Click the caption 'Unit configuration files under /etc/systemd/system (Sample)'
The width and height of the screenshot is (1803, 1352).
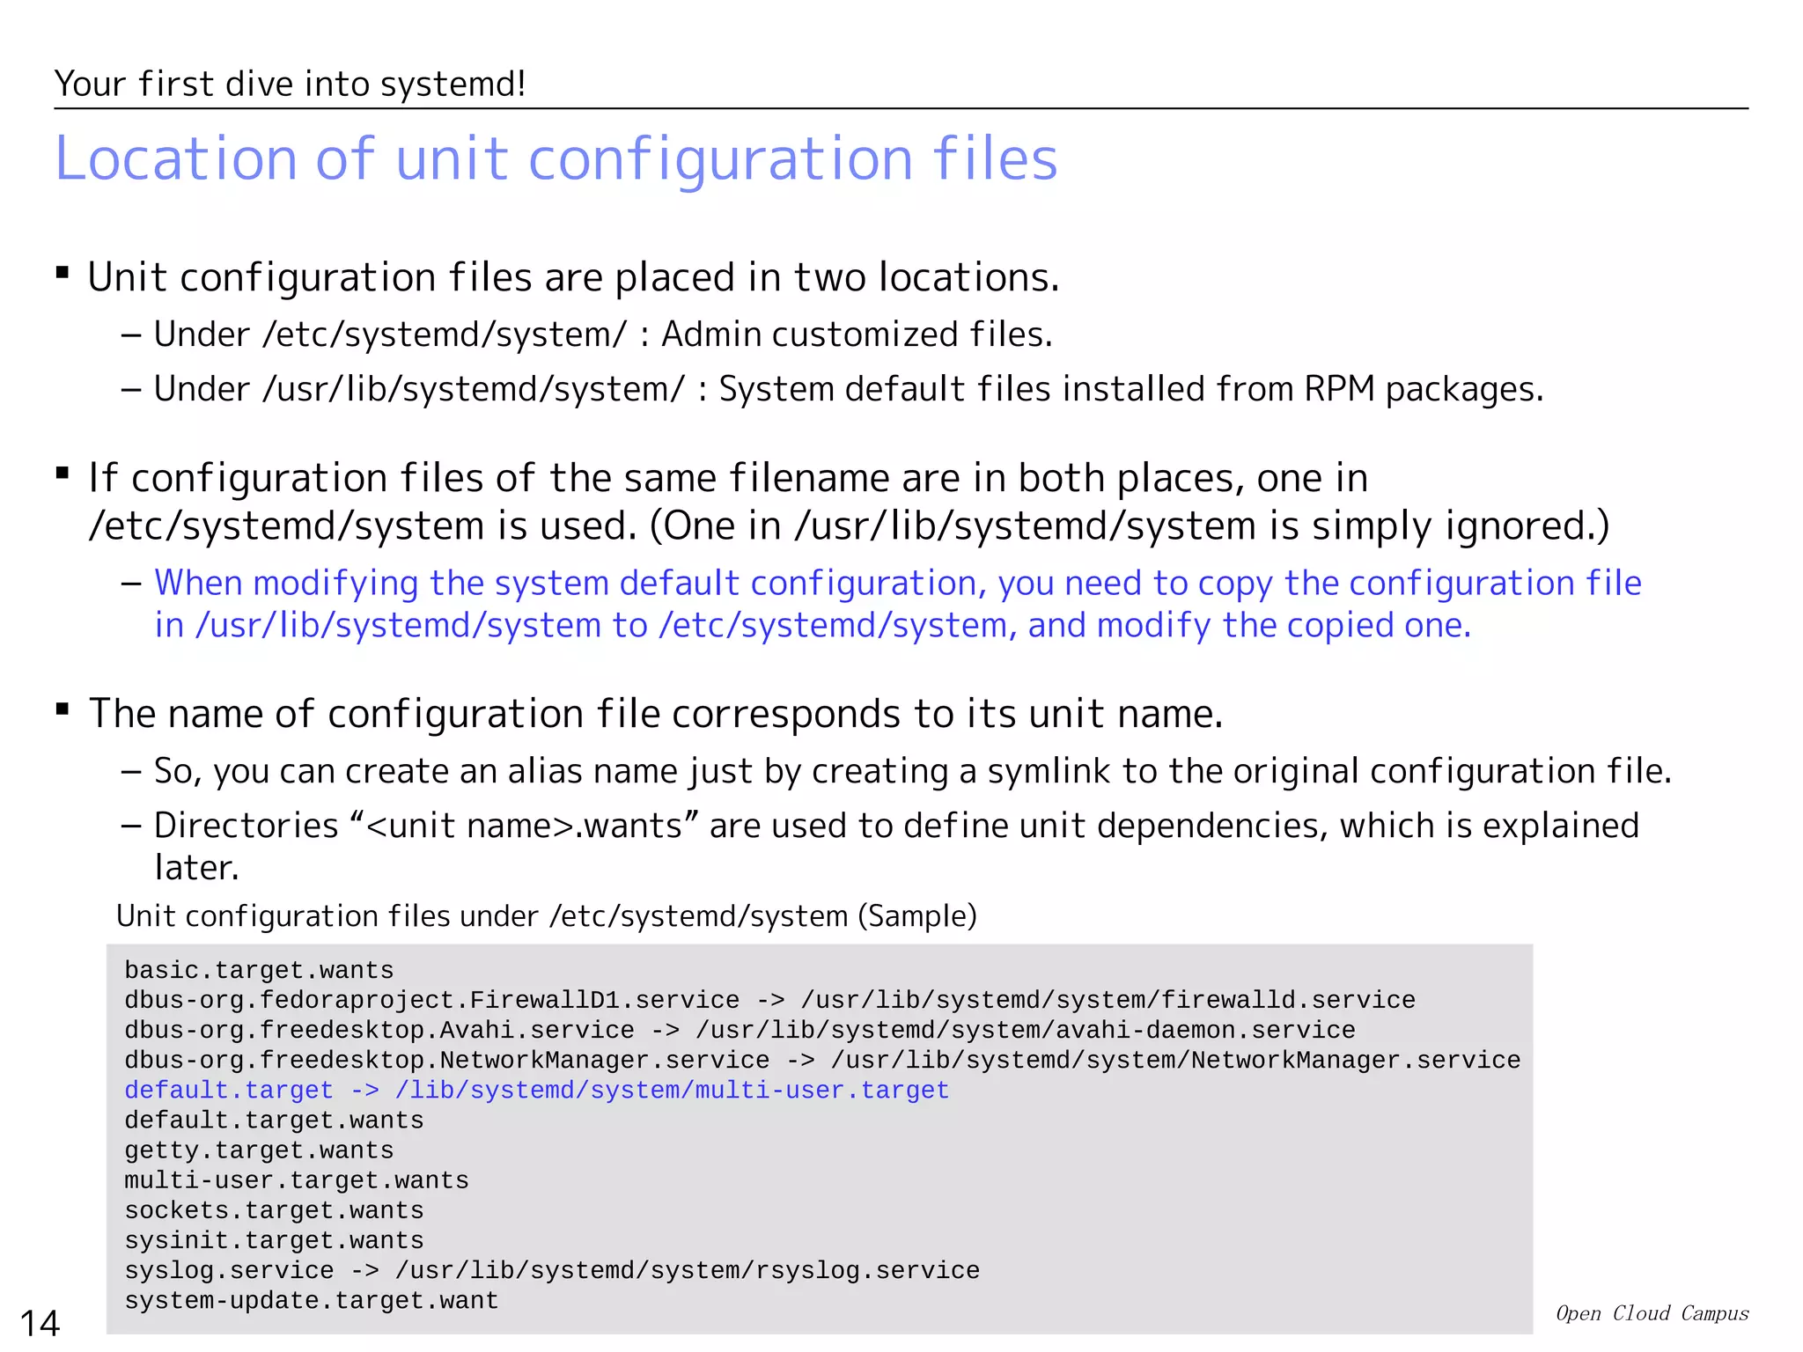coord(547,916)
